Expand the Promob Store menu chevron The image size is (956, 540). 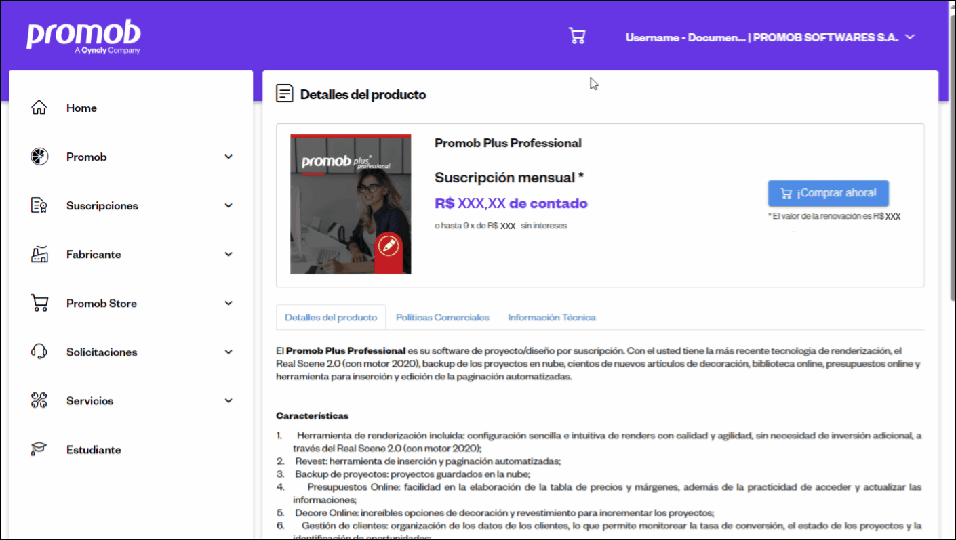click(x=228, y=304)
